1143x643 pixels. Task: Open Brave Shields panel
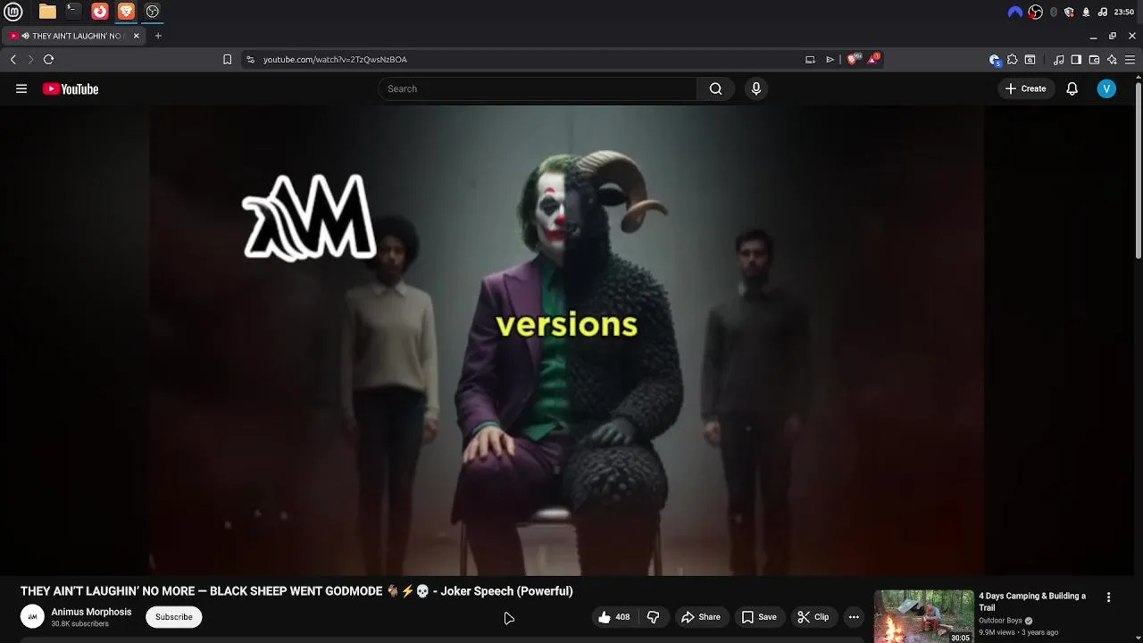pos(853,60)
